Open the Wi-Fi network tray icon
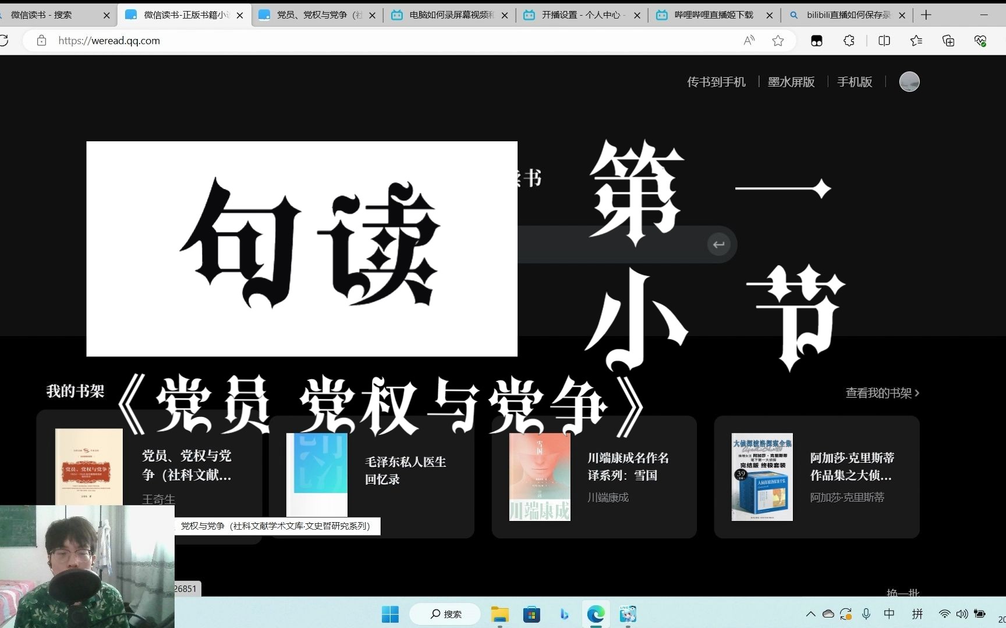This screenshot has width=1006, height=628. coord(944,614)
